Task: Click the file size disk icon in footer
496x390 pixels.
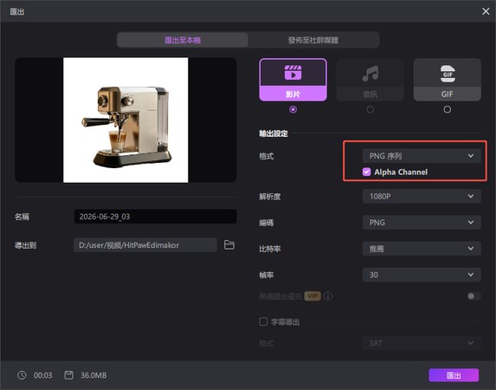Action: tap(68, 375)
